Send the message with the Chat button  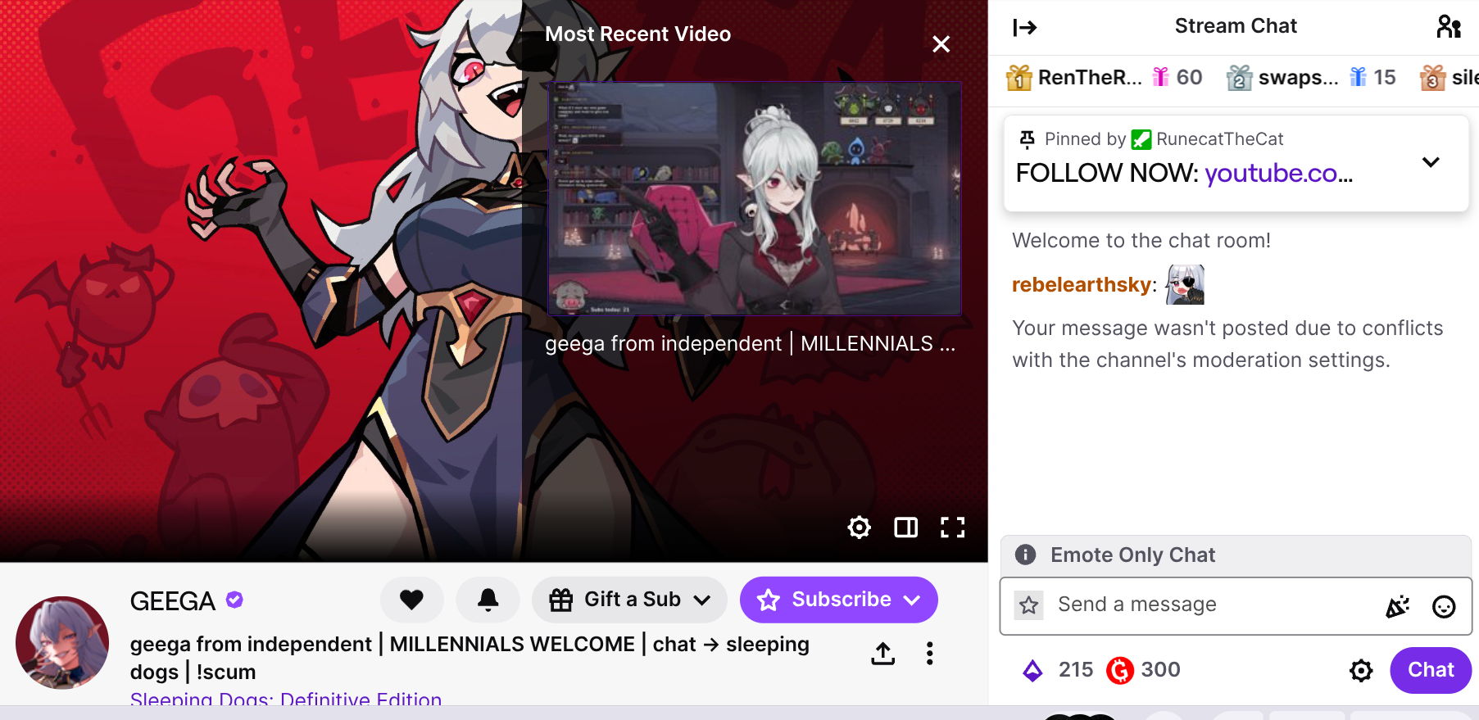coord(1430,670)
